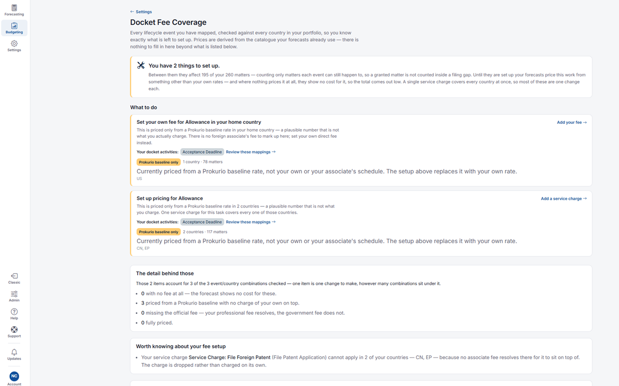This screenshot has height=386, width=619.
Task: Click 'Set up pricing for Allowance' title
Action: coord(170,198)
